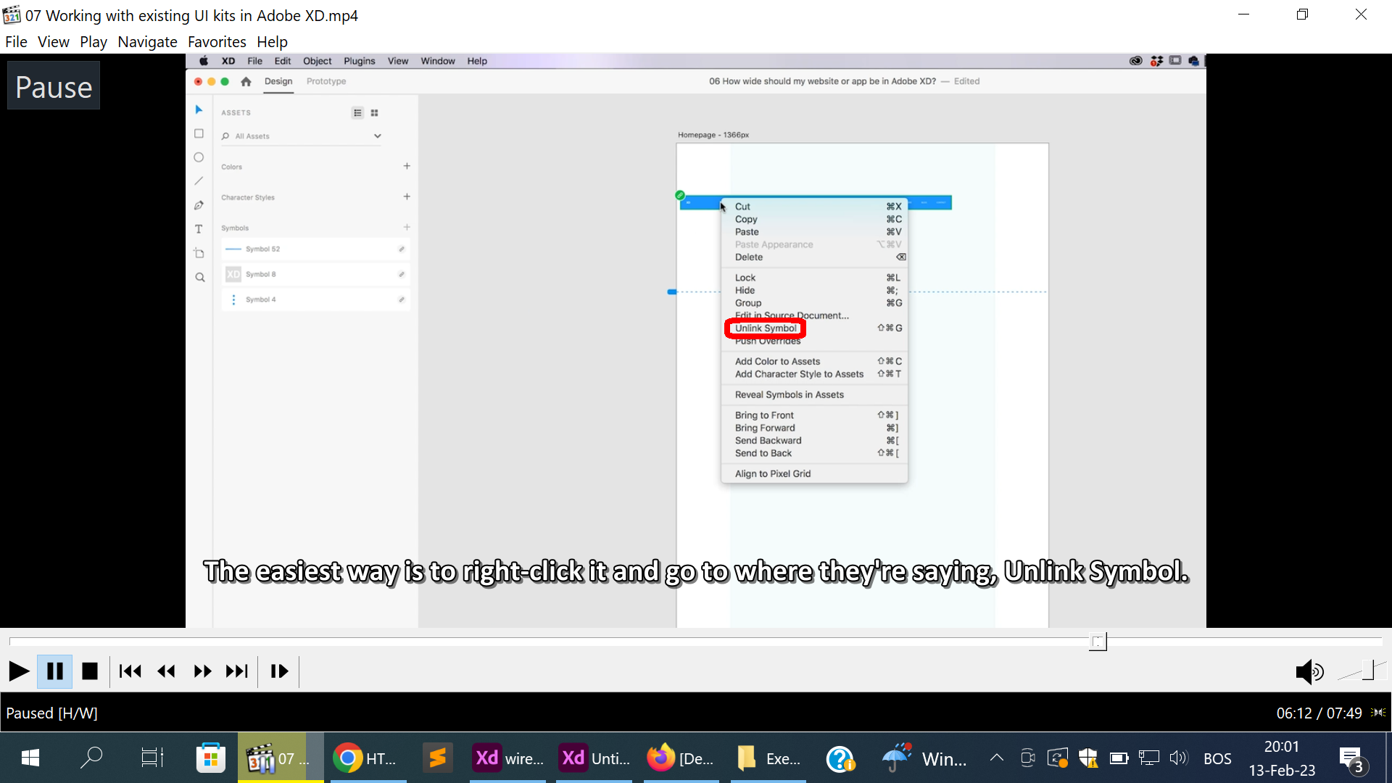Select the Zoom tool
1392x783 pixels.
199,276
